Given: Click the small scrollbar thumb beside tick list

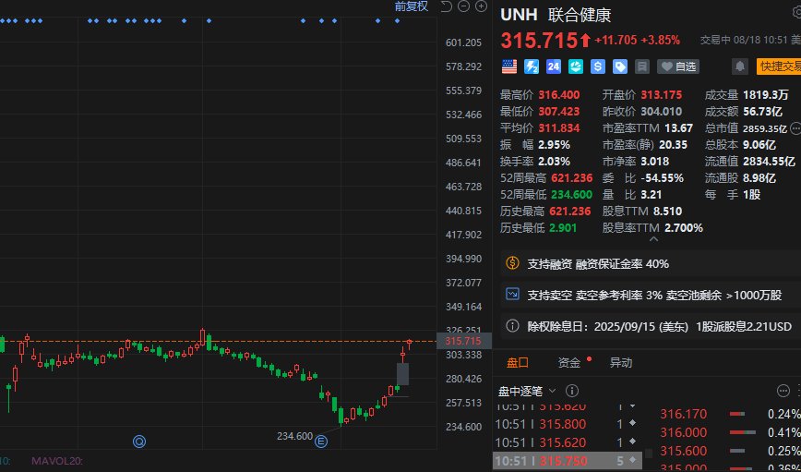Looking at the screenshot, I should pos(649,454).
